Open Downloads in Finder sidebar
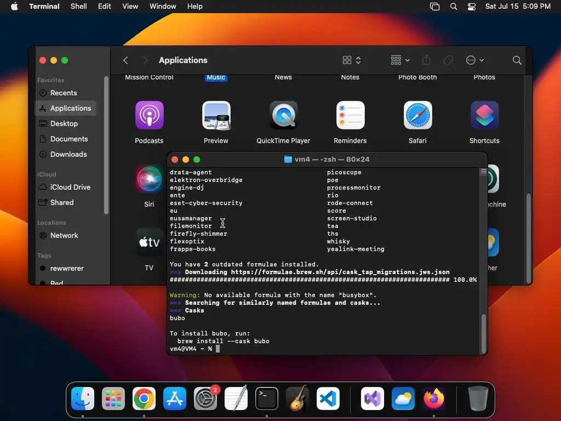561x421 pixels. [66, 154]
